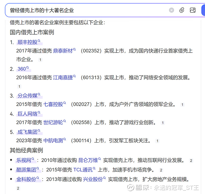This screenshot has height=194, width=205.
Task: Open the 江南嘉捷 link
Action: (63, 77)
